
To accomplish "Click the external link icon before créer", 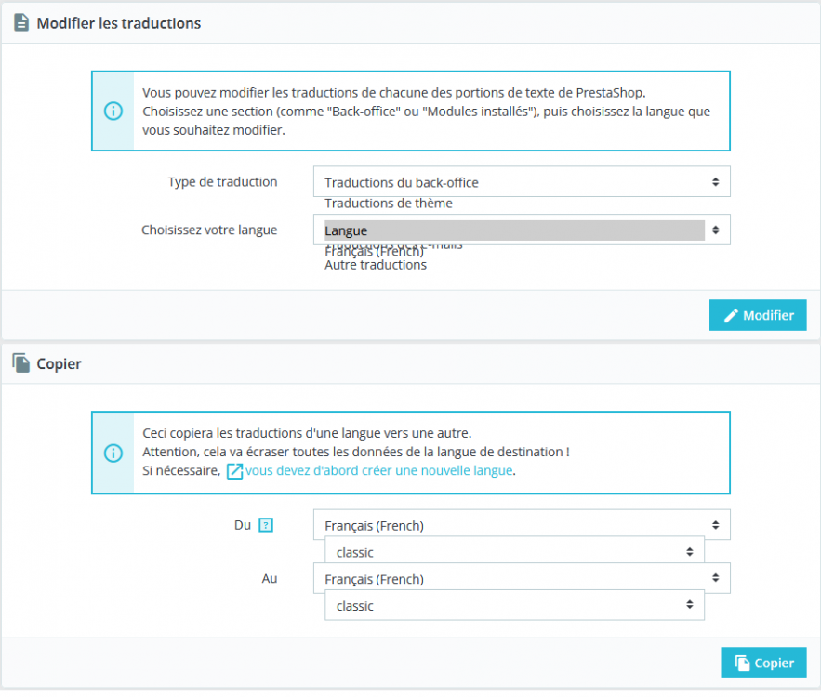I will click(235, 471).
